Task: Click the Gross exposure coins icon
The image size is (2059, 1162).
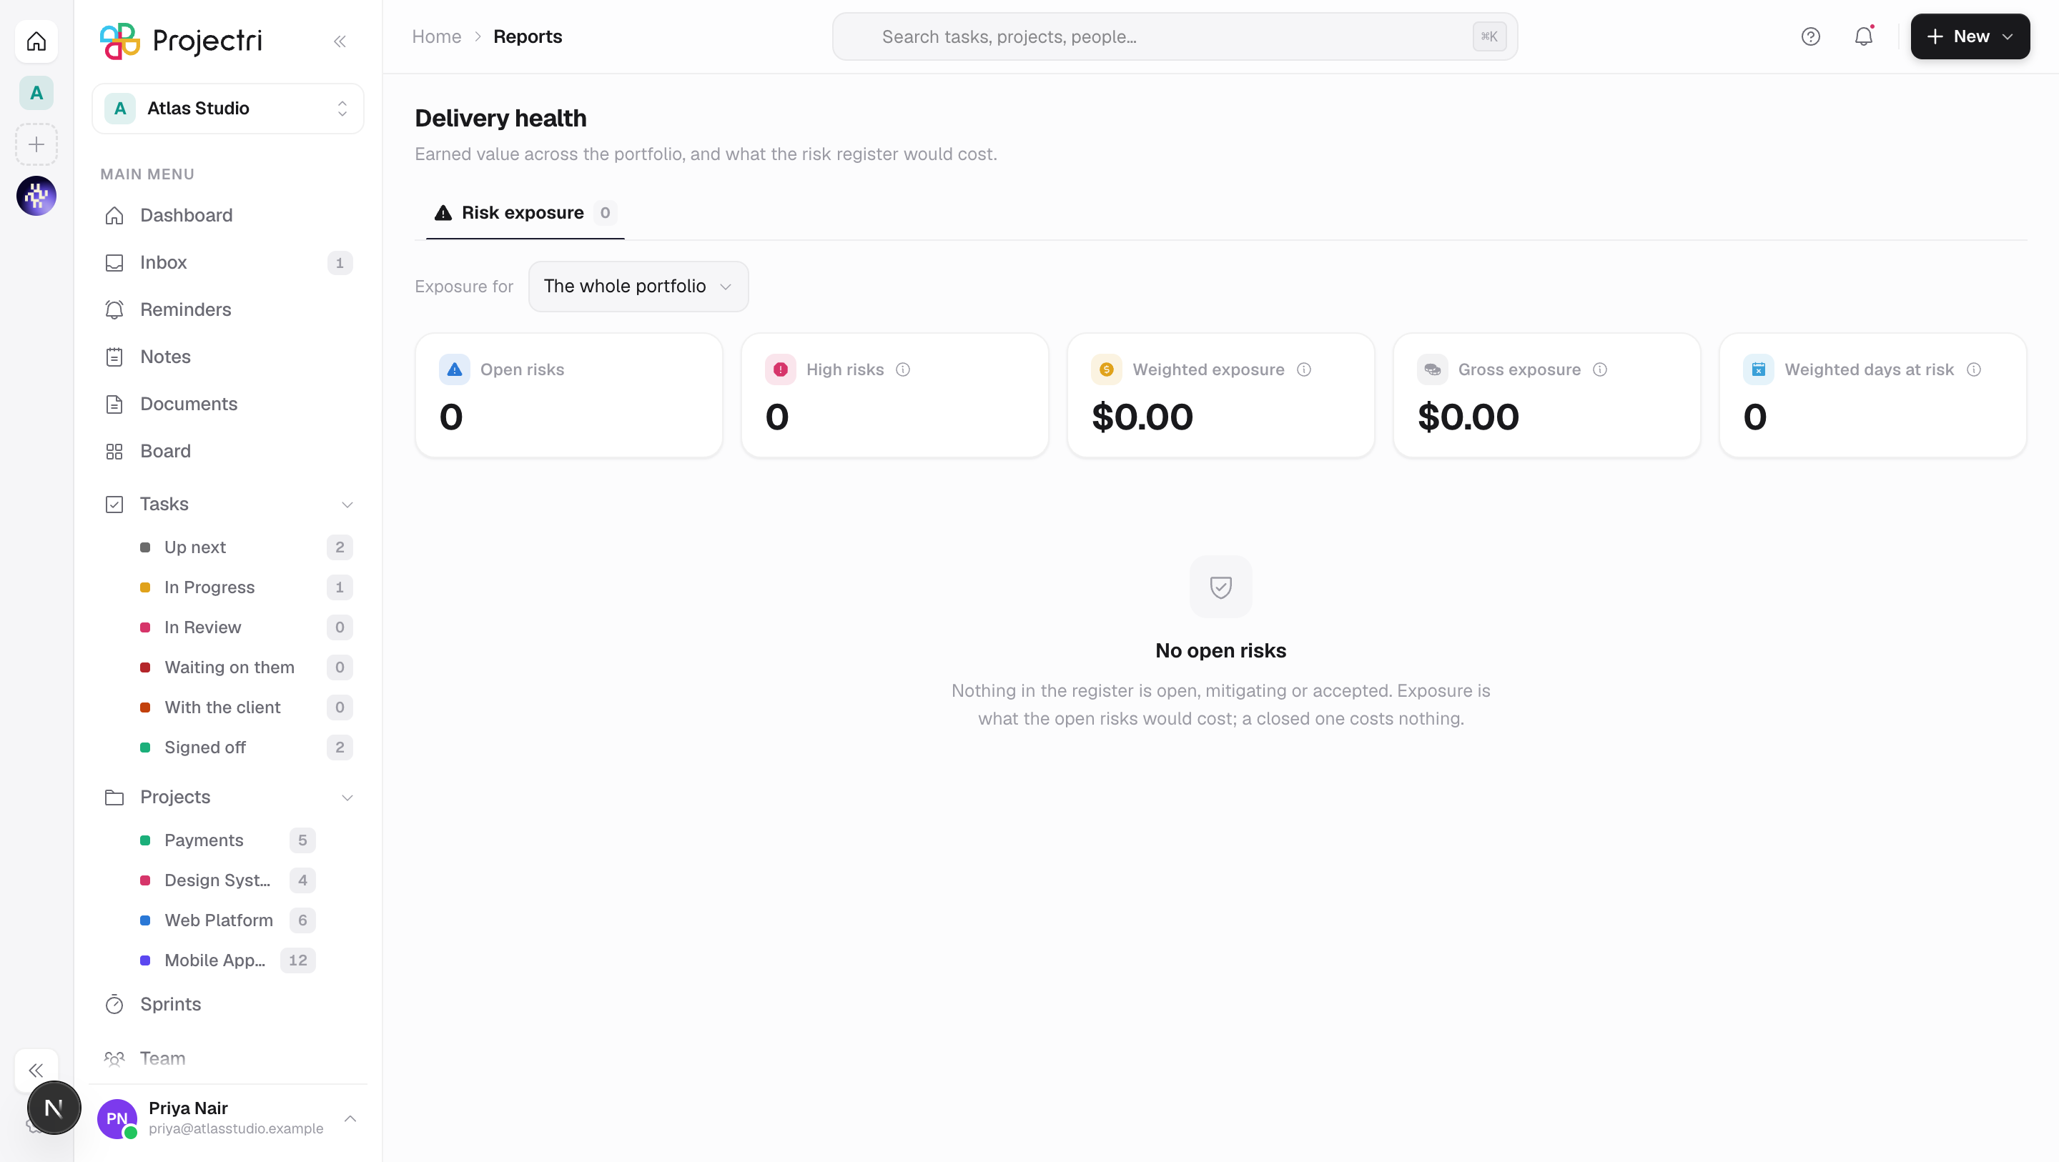Action: click(1432, 369)
